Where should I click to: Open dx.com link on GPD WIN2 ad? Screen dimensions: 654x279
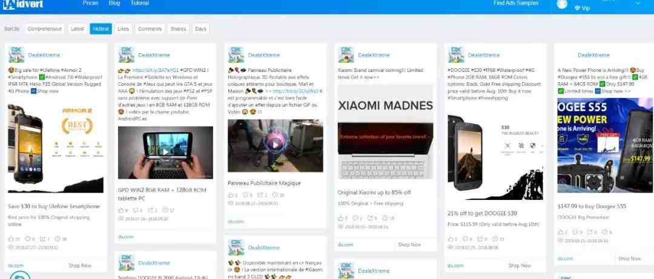[x=126, y=237]
